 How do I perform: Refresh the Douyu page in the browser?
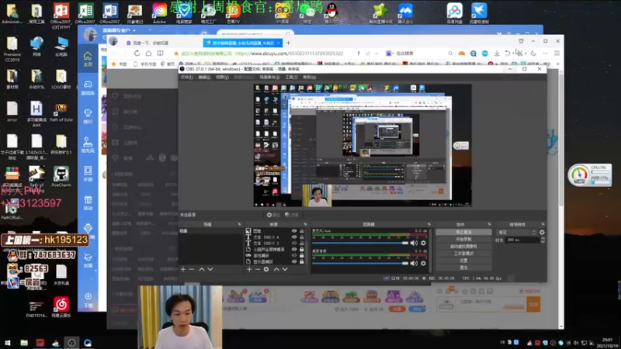[x=137, y=53]
